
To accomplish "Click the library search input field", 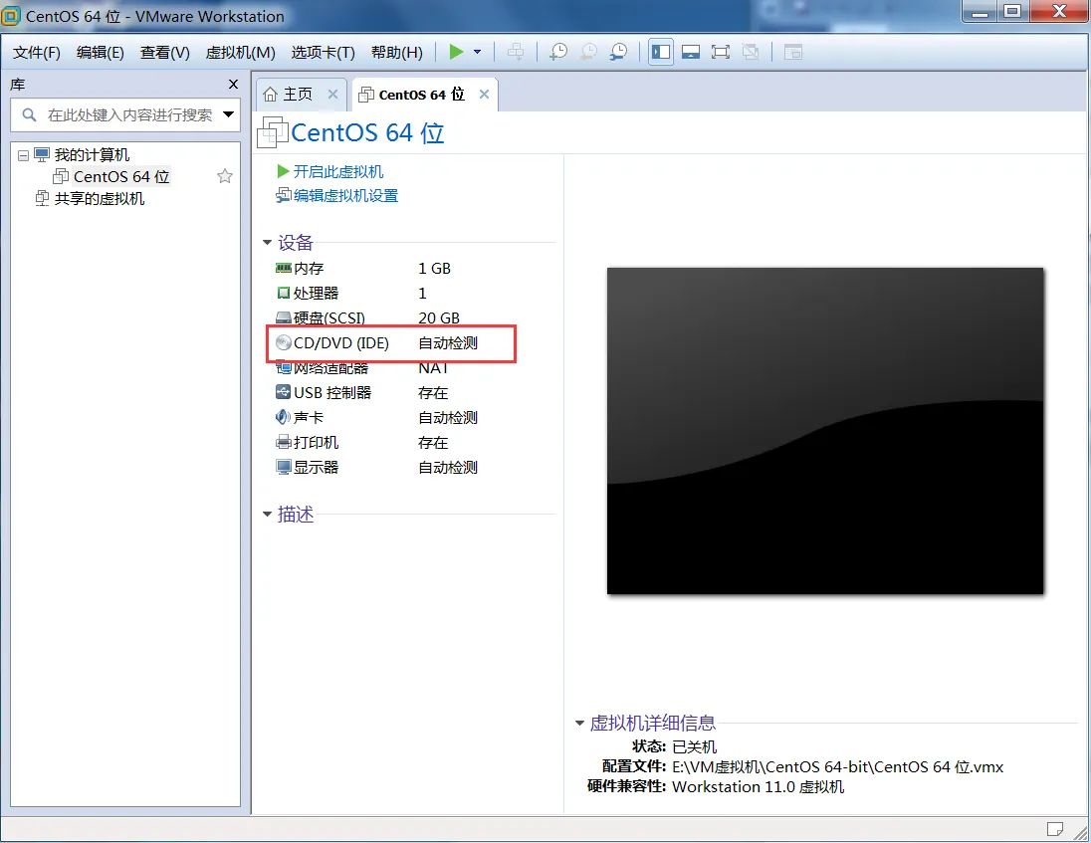I will (125, 114).
